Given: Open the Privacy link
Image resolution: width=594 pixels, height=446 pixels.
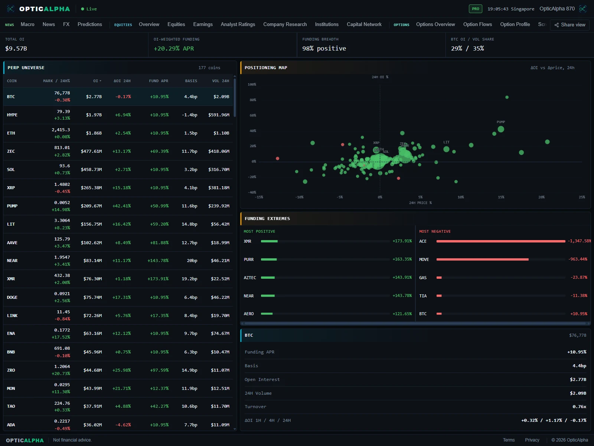Looking at the screenshot, I should pyautogui.click(x=532, y=440).
